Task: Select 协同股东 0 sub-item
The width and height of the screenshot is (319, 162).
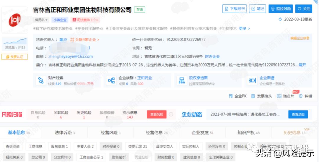Action: pos(217,146)
